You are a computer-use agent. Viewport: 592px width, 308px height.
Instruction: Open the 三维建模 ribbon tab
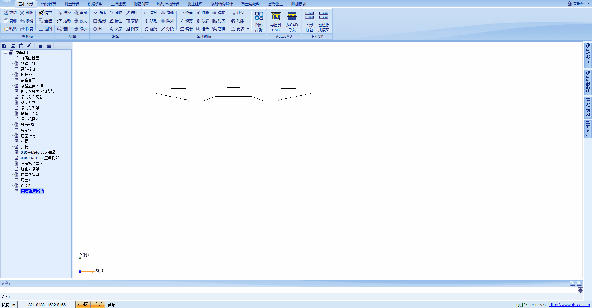(118, 4)
